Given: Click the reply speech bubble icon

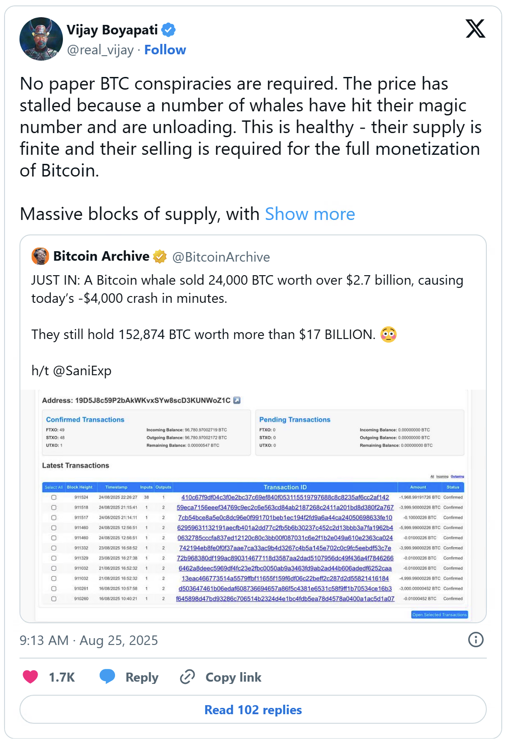Looking at the screenshot, I should coord(107,677).
